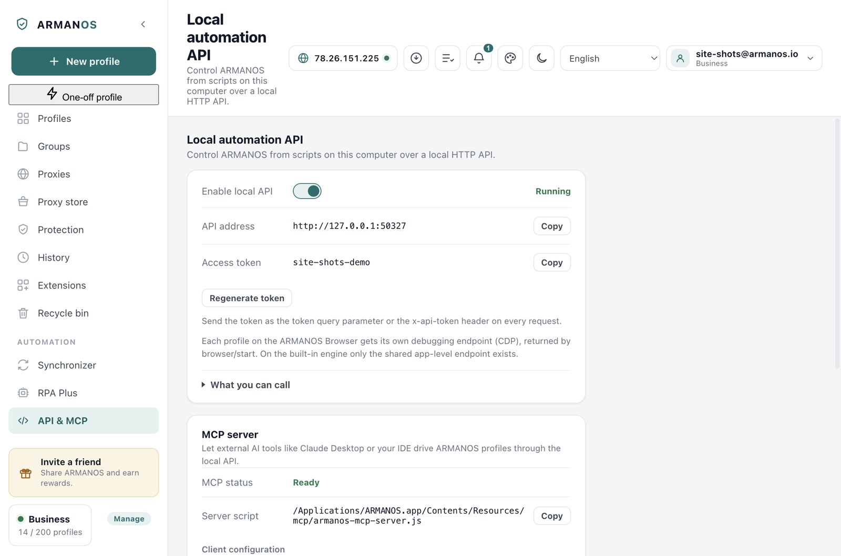Click the Proxy store basket icon
Screen dimensions: 841x556
click(23, 202)
